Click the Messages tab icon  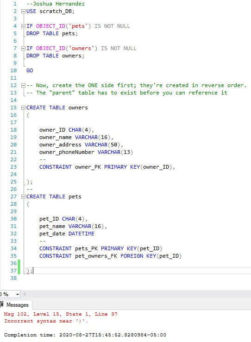point(2,304)
